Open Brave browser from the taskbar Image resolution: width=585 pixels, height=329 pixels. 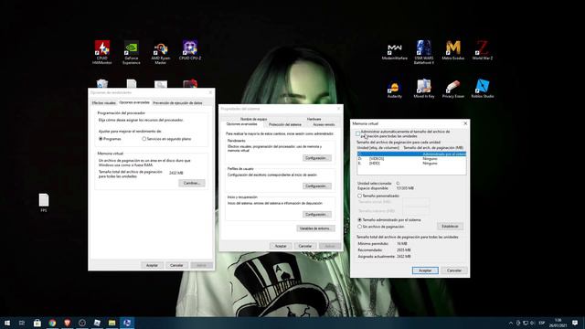(x=67, y=323)
